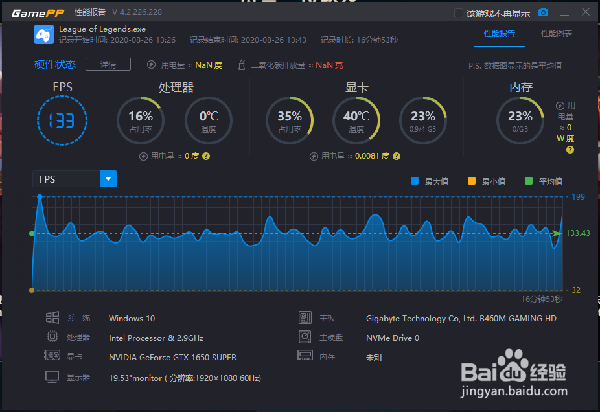Click the 32 minimum value label
The height and width of the screenshot is (412, 600).
[576, 290]
